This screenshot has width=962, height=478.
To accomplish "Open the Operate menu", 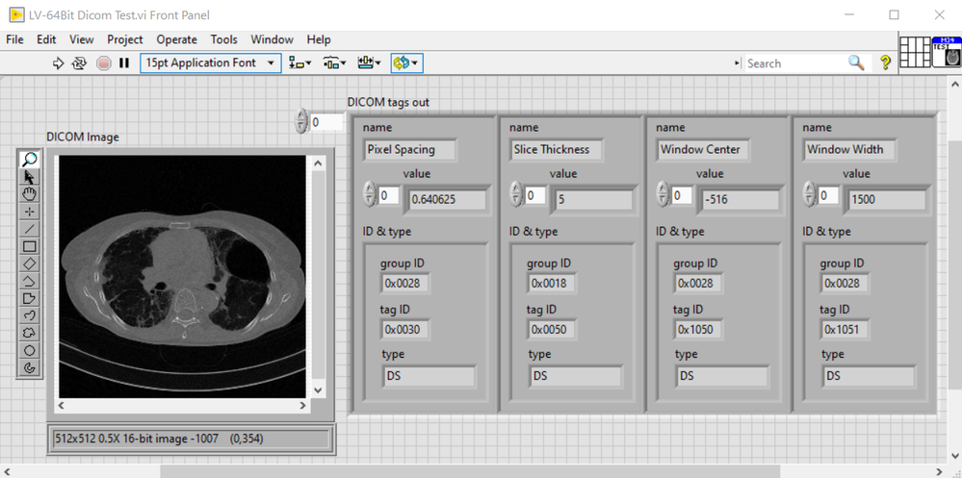I will 176,39.
